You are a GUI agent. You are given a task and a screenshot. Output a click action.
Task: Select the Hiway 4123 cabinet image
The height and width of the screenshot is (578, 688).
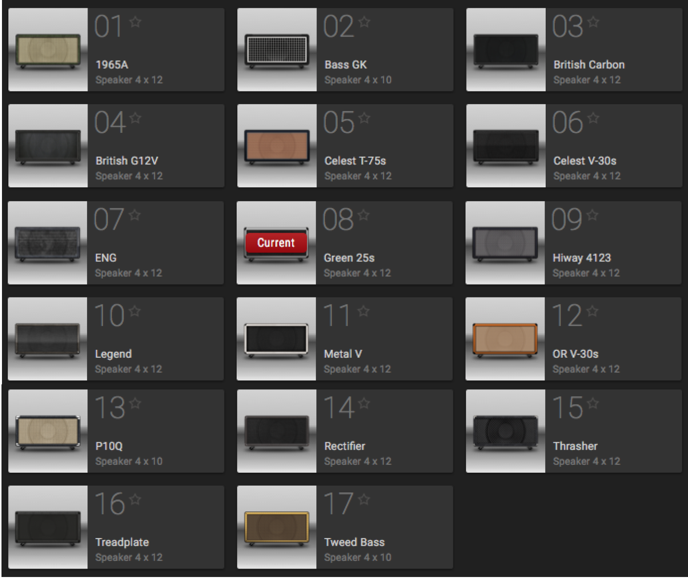point(505,243)
